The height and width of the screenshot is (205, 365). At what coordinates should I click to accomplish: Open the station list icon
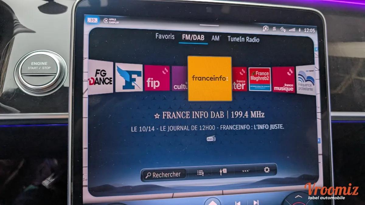tap(200, 172)
